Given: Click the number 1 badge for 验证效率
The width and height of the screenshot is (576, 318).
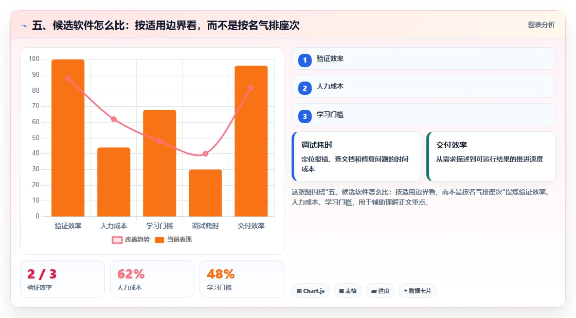Looking at the screenshot, I should pos(304,60).
